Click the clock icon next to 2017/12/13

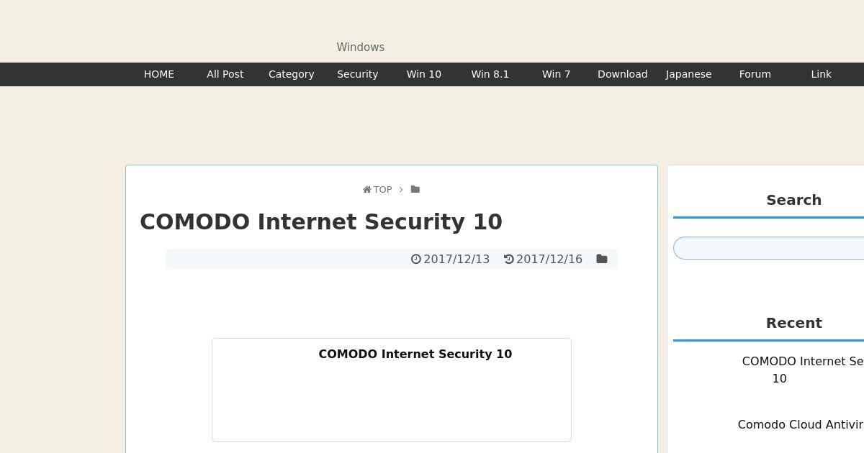pyautogui.click(x=416, y=259)
